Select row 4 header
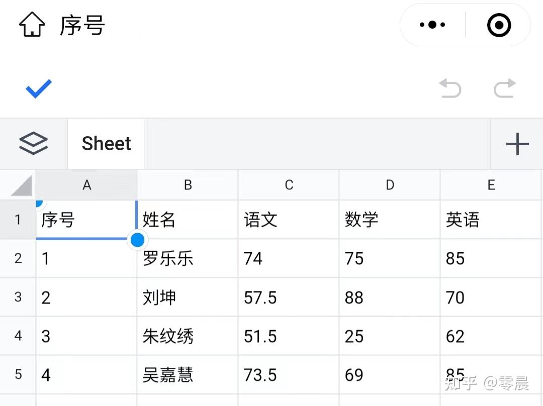The height and width of the screenshot is (406, 543). (x=18, y=336)
